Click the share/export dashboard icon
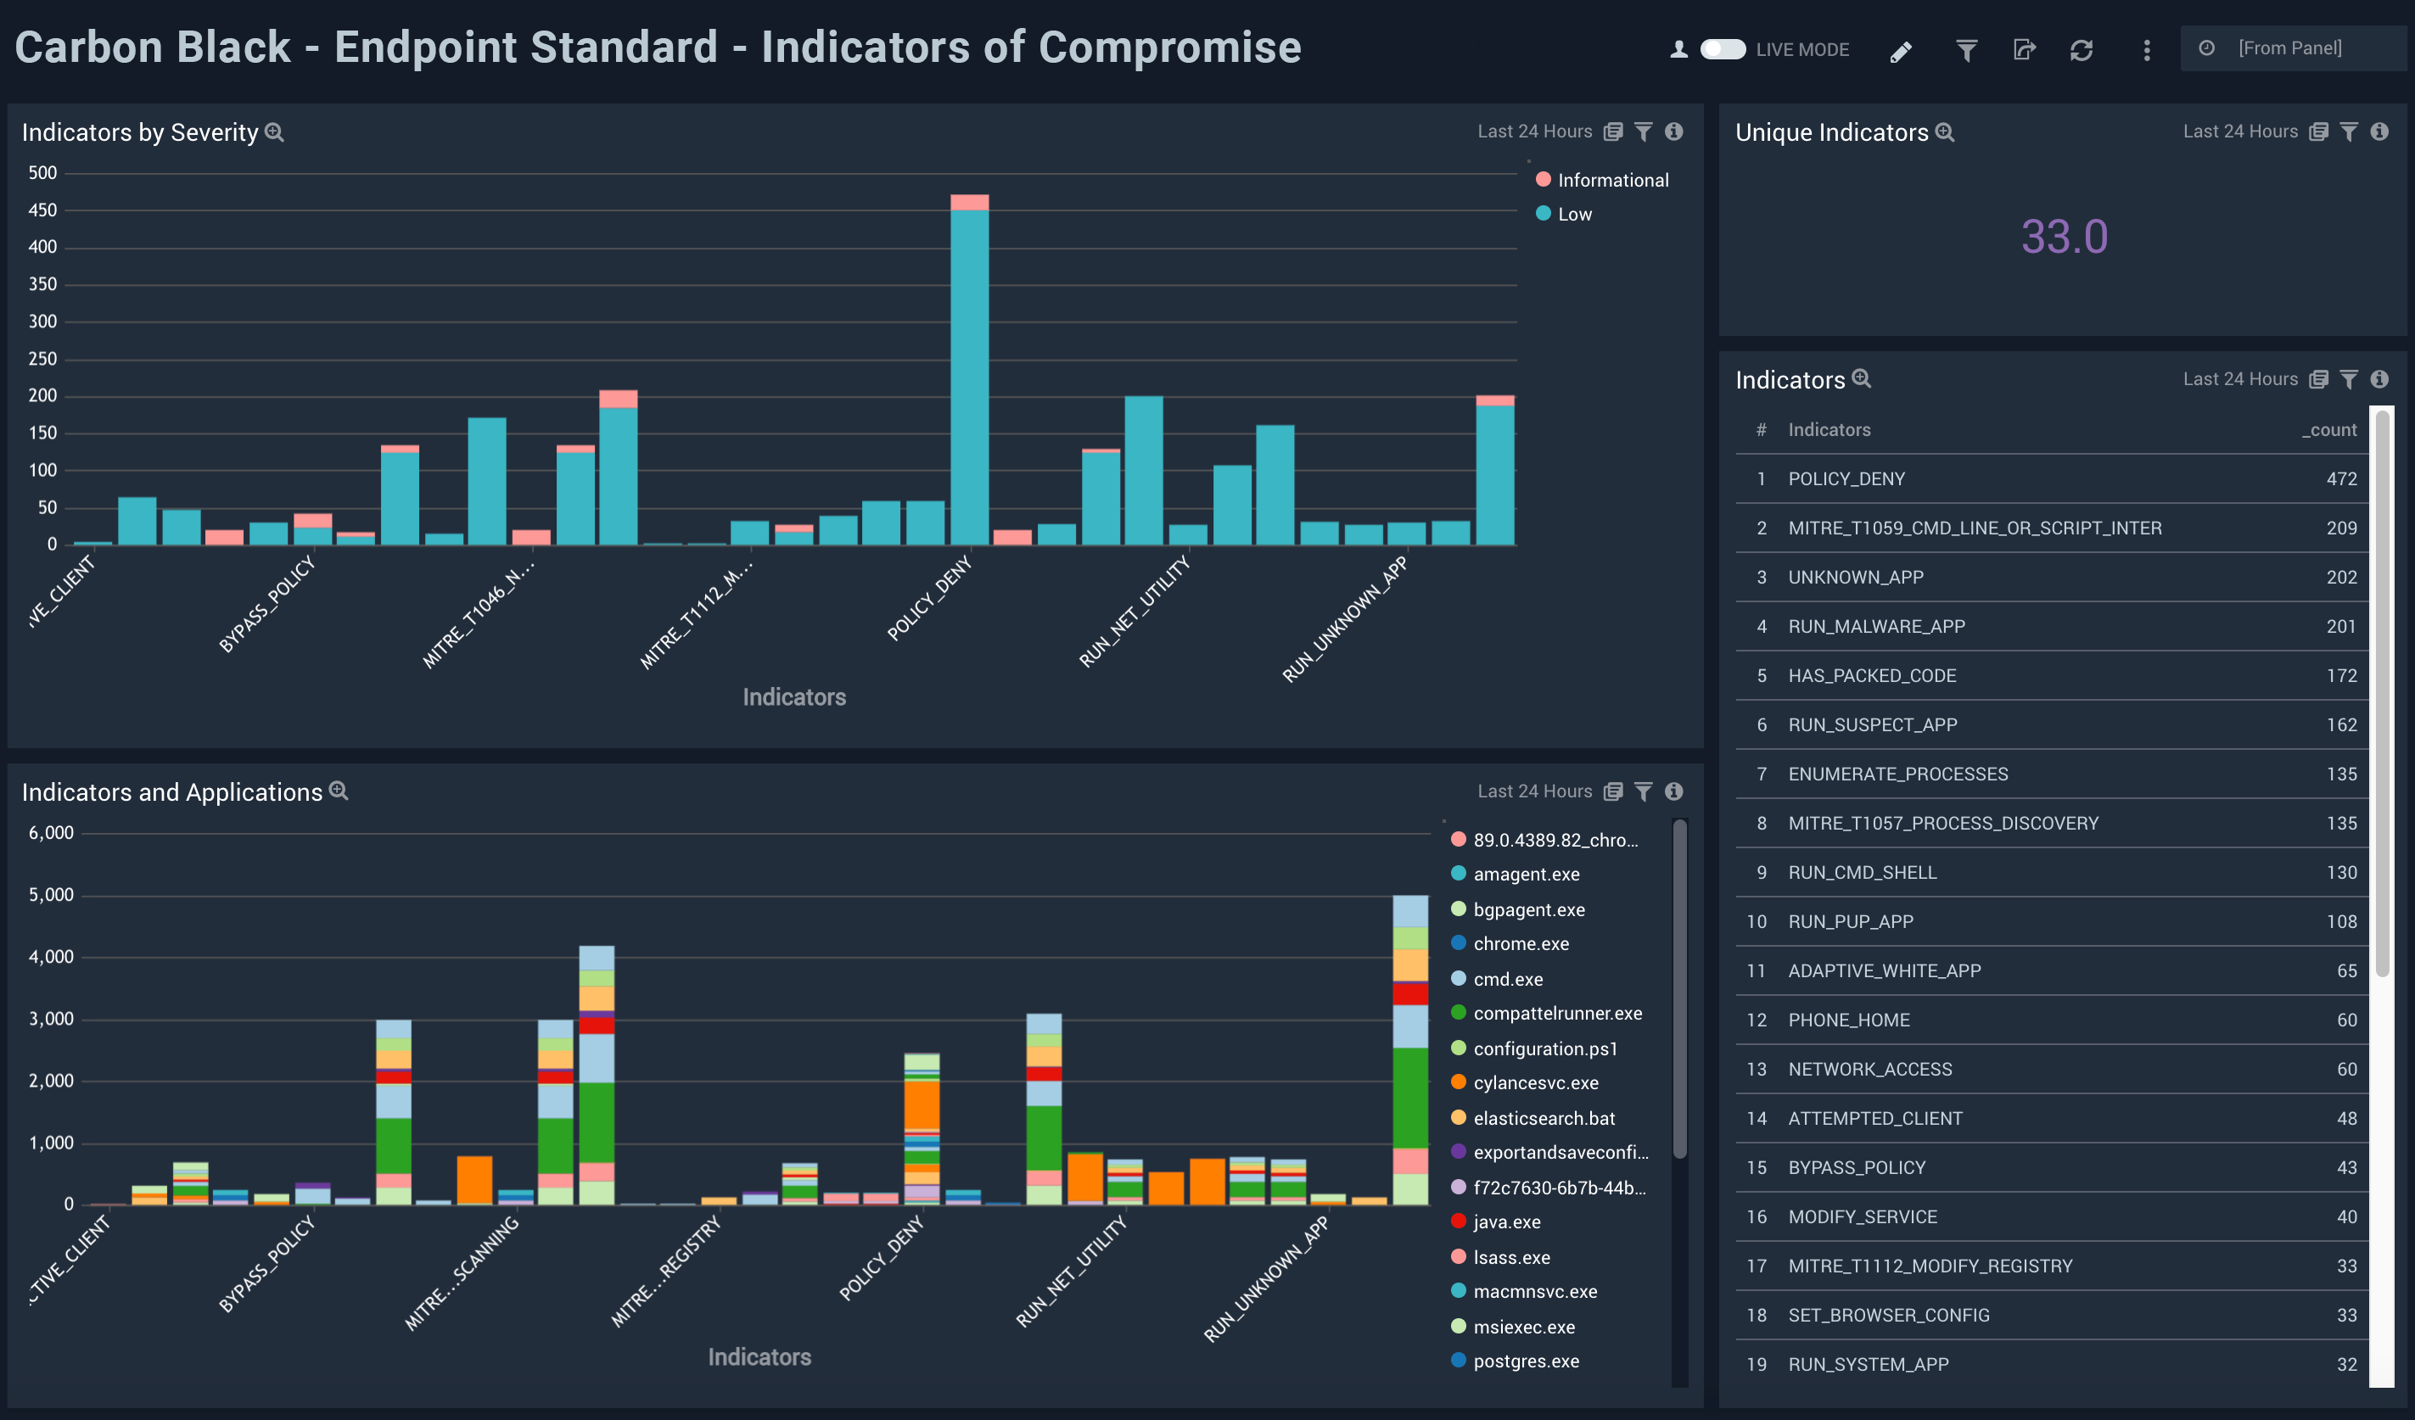This screenshot has width=2415, height=1420. click(x=2025, y=49)
